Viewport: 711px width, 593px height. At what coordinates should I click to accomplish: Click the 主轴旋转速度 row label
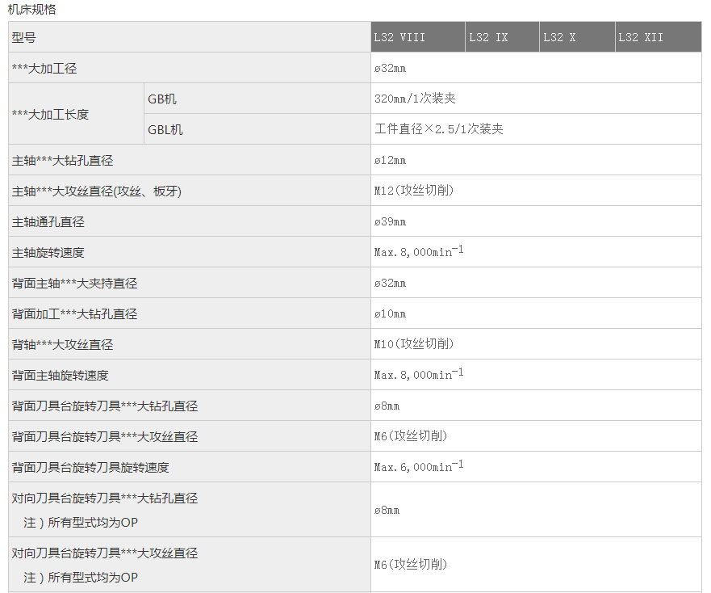(48, 252)
